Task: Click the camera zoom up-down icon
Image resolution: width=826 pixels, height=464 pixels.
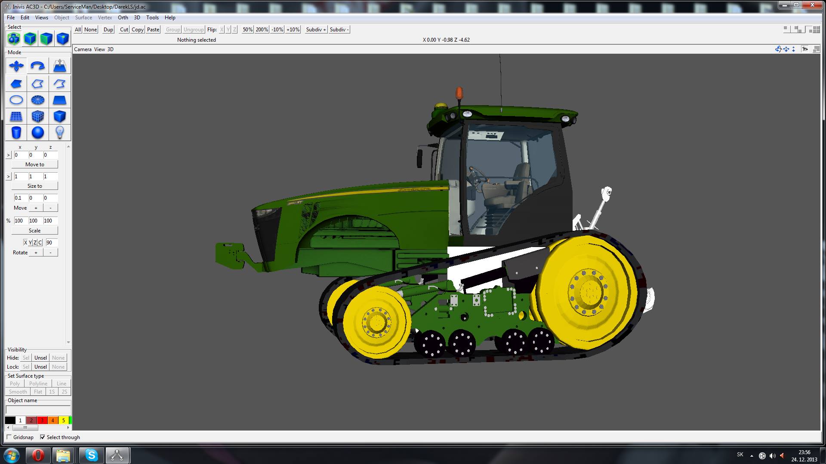Action: coord(793,49)
